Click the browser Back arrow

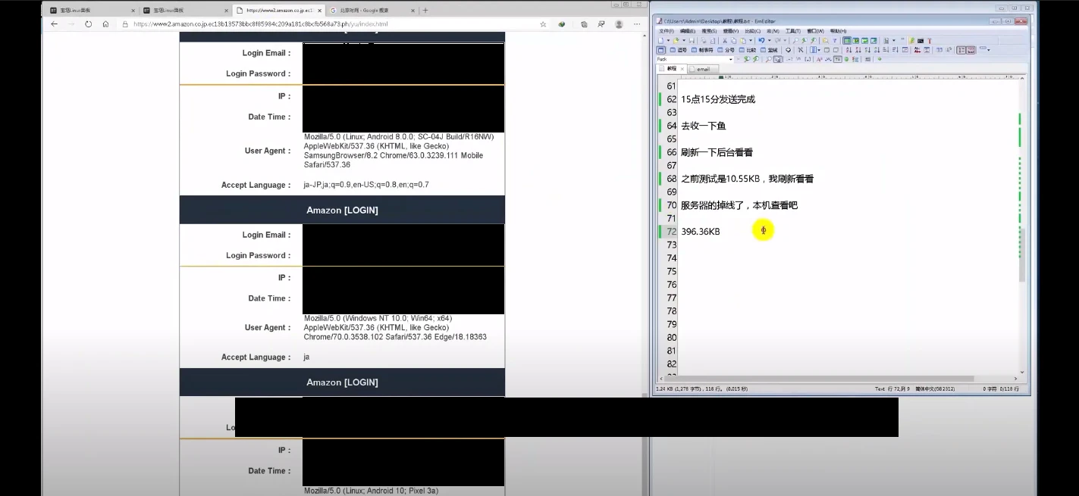tap(54, 24)
